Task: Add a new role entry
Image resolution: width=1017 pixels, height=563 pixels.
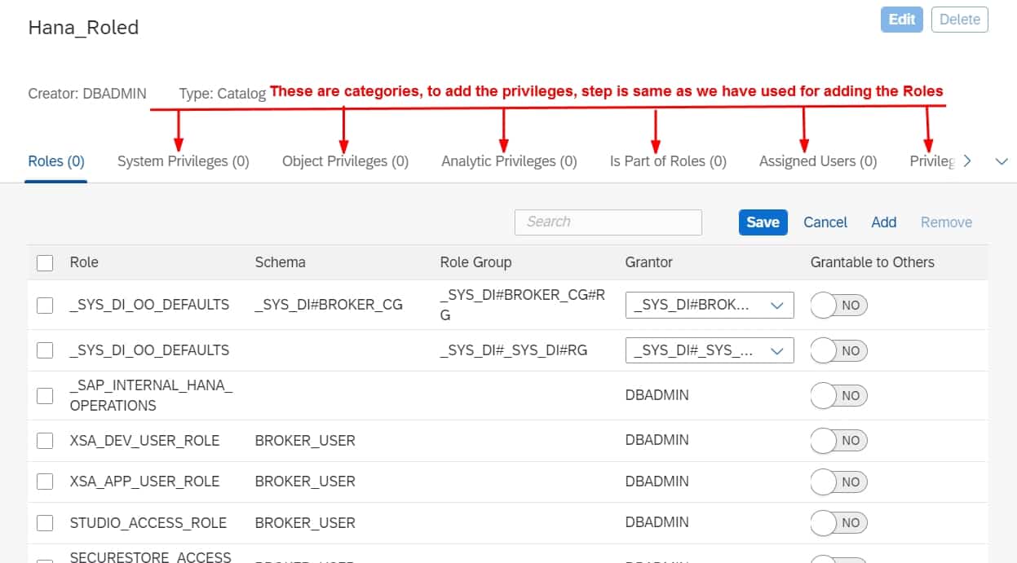Action: coord(883,222)
